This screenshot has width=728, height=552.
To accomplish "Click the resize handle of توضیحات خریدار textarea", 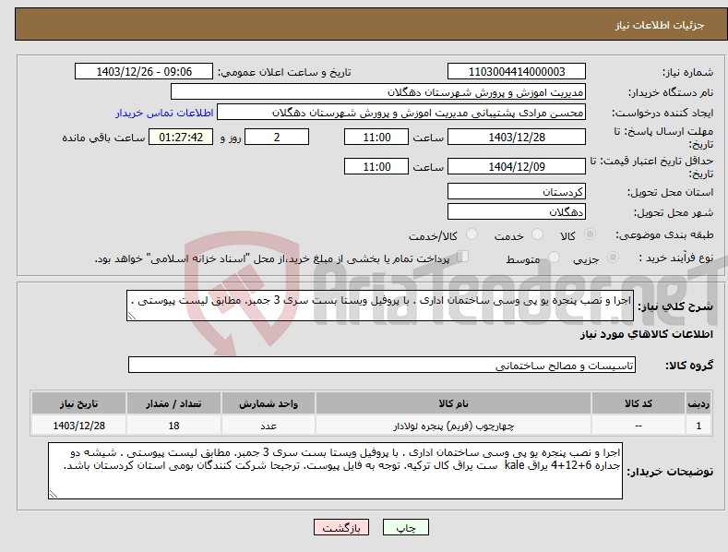I will (53, 495).
